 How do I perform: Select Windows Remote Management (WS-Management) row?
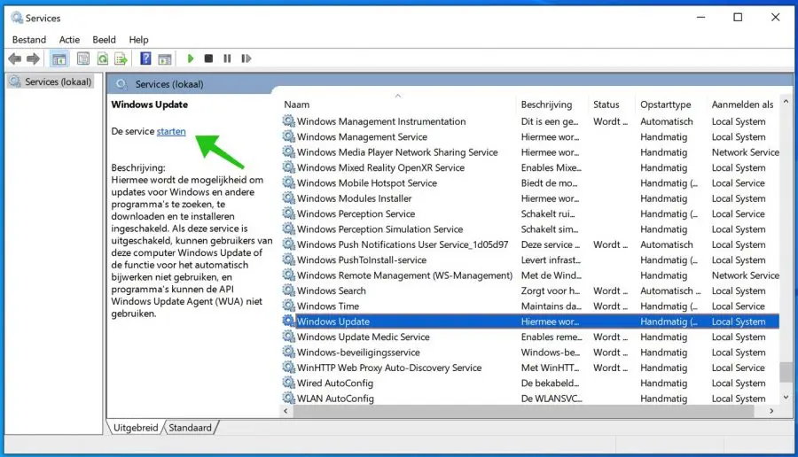pos(530,275)
